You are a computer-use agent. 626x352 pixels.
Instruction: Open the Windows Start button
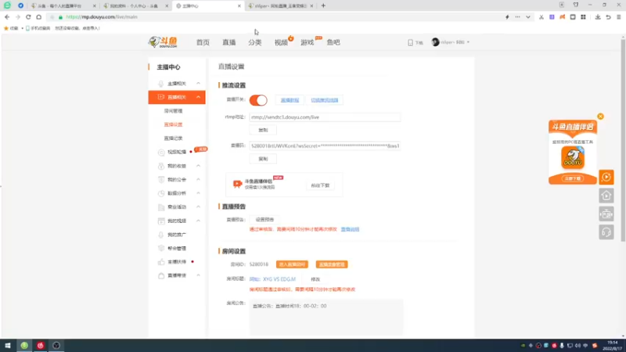point(8,346)
